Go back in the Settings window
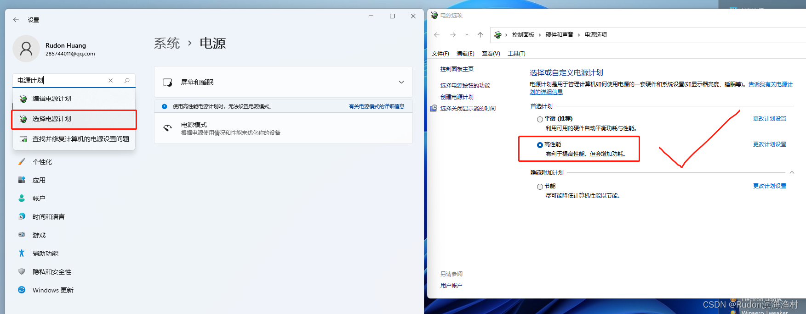Image resolution: width=806 pixels, height=314 pixels. pos(16,20)
